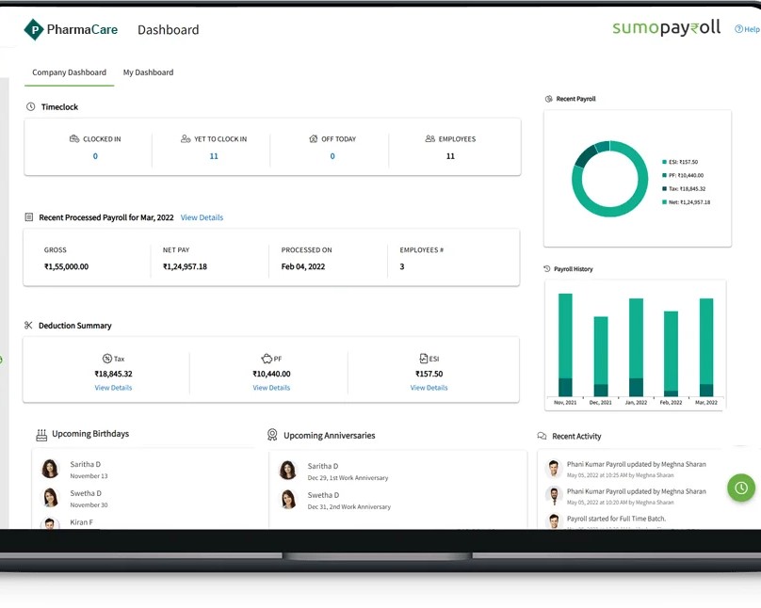Click the PF piggy bank icon

tap(266, 359)
